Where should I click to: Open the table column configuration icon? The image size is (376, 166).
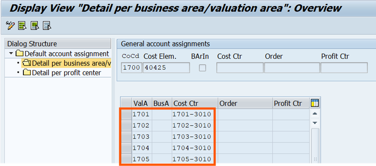pyautogui.click(x=315, y=103)
